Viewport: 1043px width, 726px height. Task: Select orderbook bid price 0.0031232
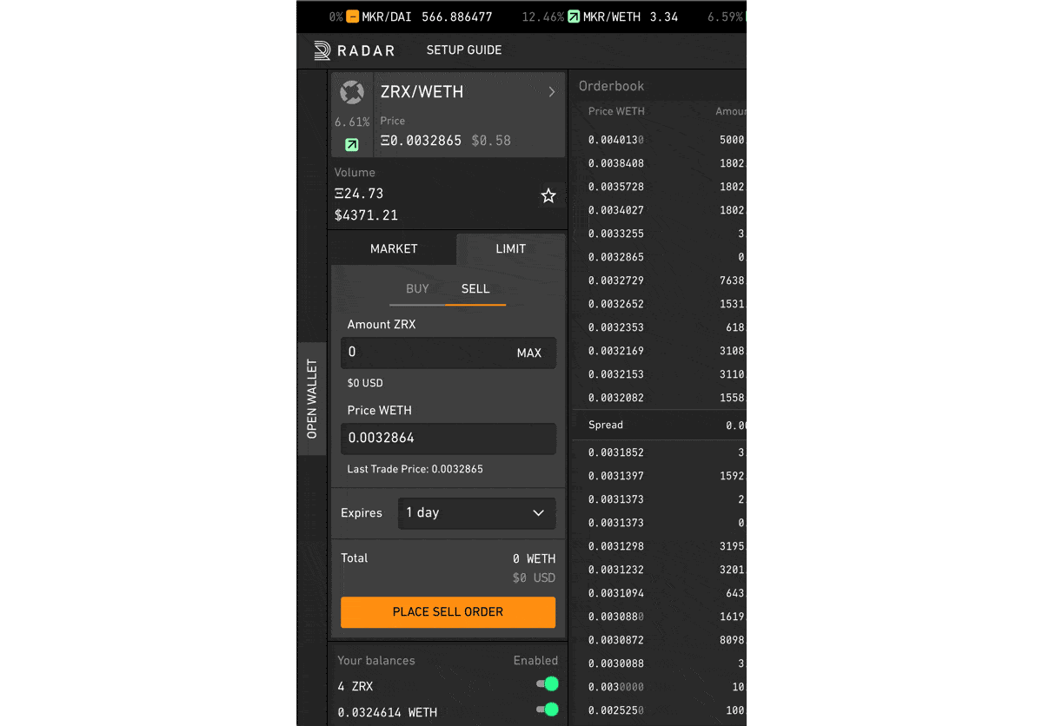616,570
